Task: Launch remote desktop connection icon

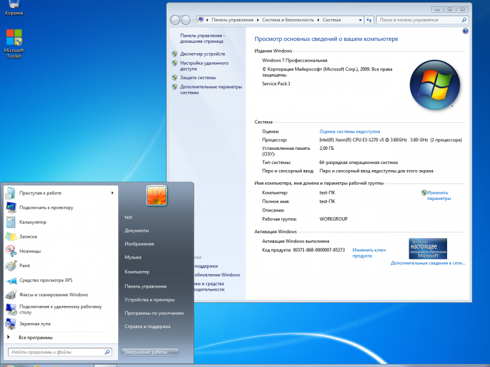Action: (x=11, y=310)
